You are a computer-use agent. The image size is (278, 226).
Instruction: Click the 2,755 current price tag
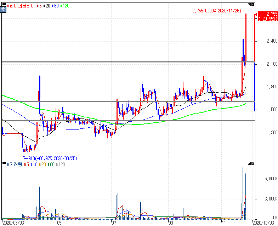[x=267, y=16]
